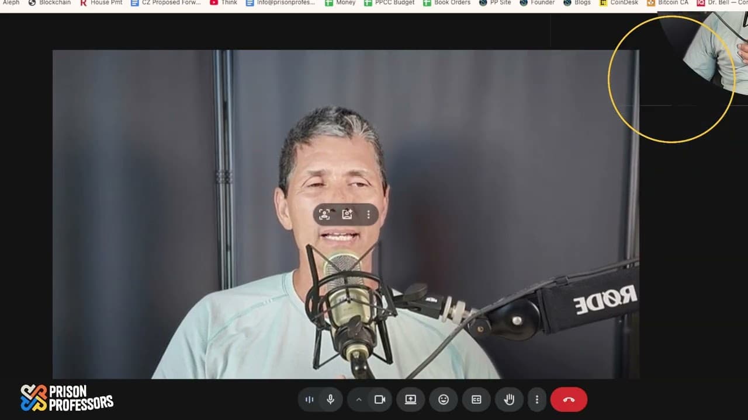This screenshot has height=420, width=748.
Task: Leave the call with red hang-up button
Action: (x=569, y=400)
